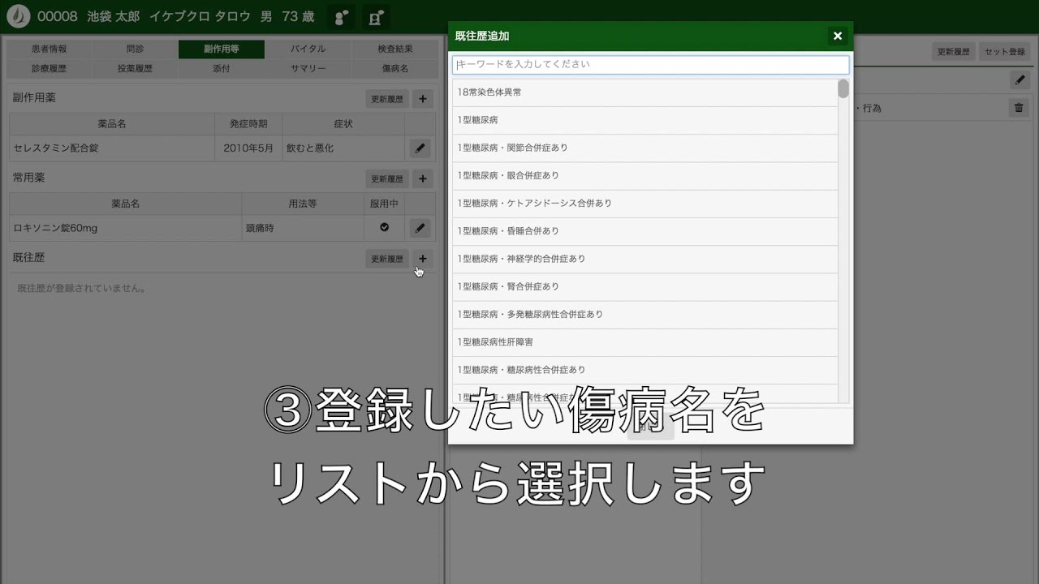Click the セレスタミン配合錠 drug name cell

112,148
